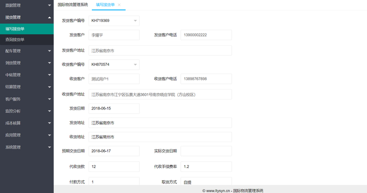This screenshot has width=367, height=193.
Task: Expand the 配车管理 menu arrow
Action: pos(50,51)
